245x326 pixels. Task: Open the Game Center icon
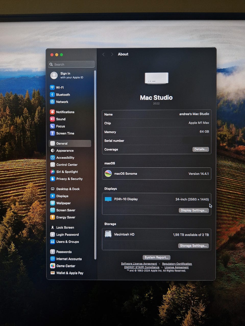(53, 266)
